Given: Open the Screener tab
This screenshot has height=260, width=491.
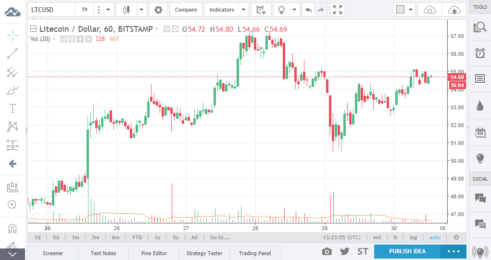Looking at the screenshot, I should (x=53, y=253).
